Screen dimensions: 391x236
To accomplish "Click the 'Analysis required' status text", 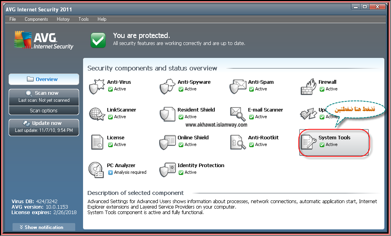I will click(x=130, y=173).
